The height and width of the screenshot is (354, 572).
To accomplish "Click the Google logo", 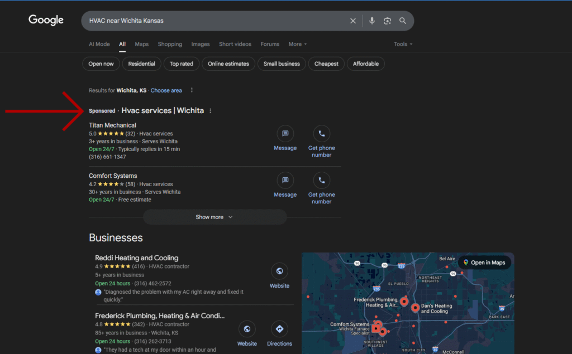I will pos(46,20).
